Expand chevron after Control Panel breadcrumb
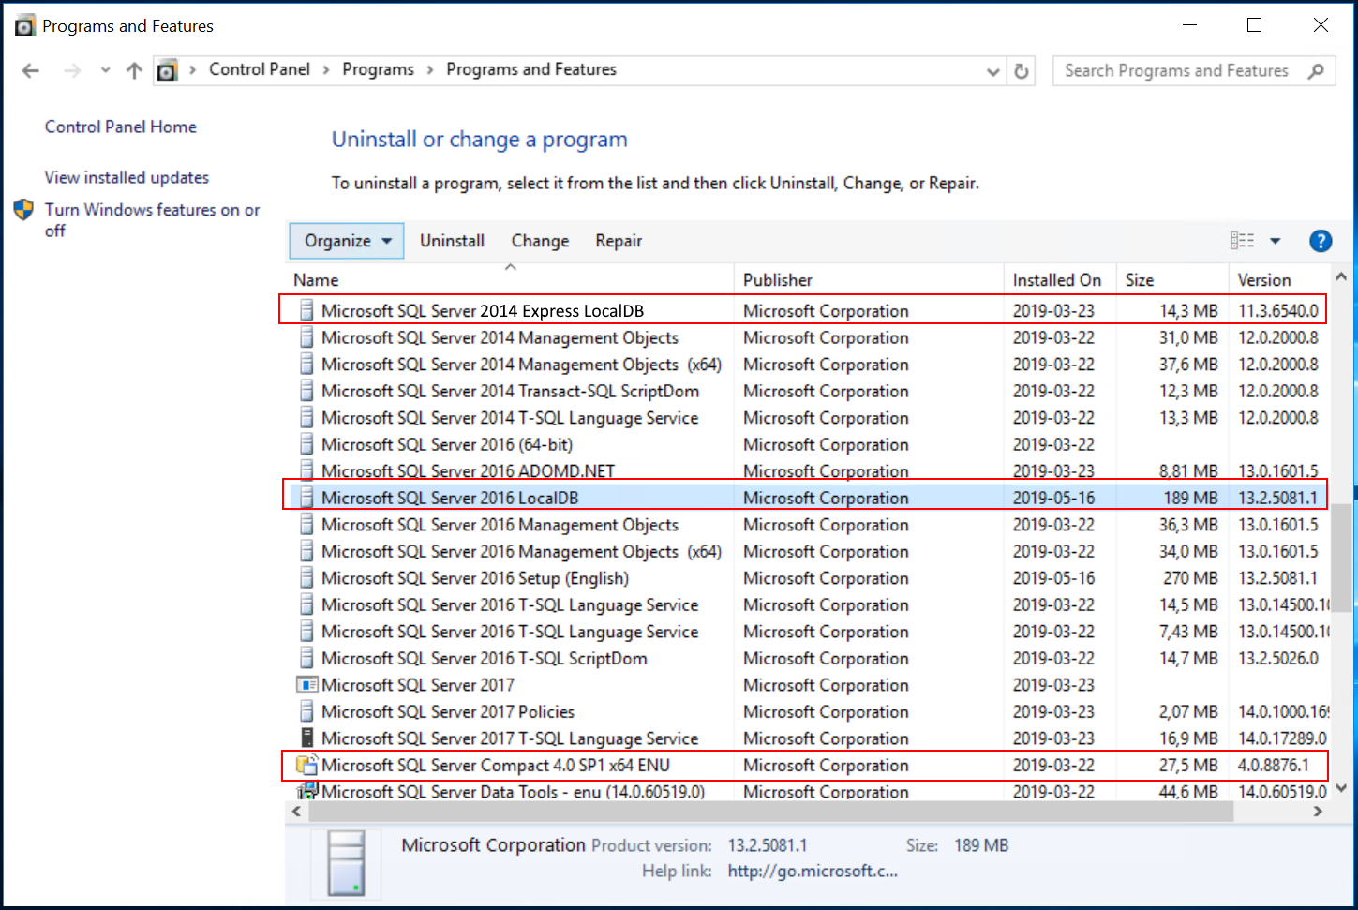The width and height of the screenshot is (1358, 910). pos(326,70)
